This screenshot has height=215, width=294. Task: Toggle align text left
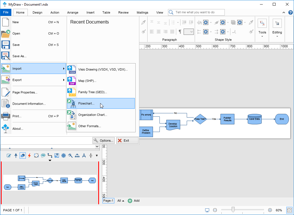(x=152, y=32)
